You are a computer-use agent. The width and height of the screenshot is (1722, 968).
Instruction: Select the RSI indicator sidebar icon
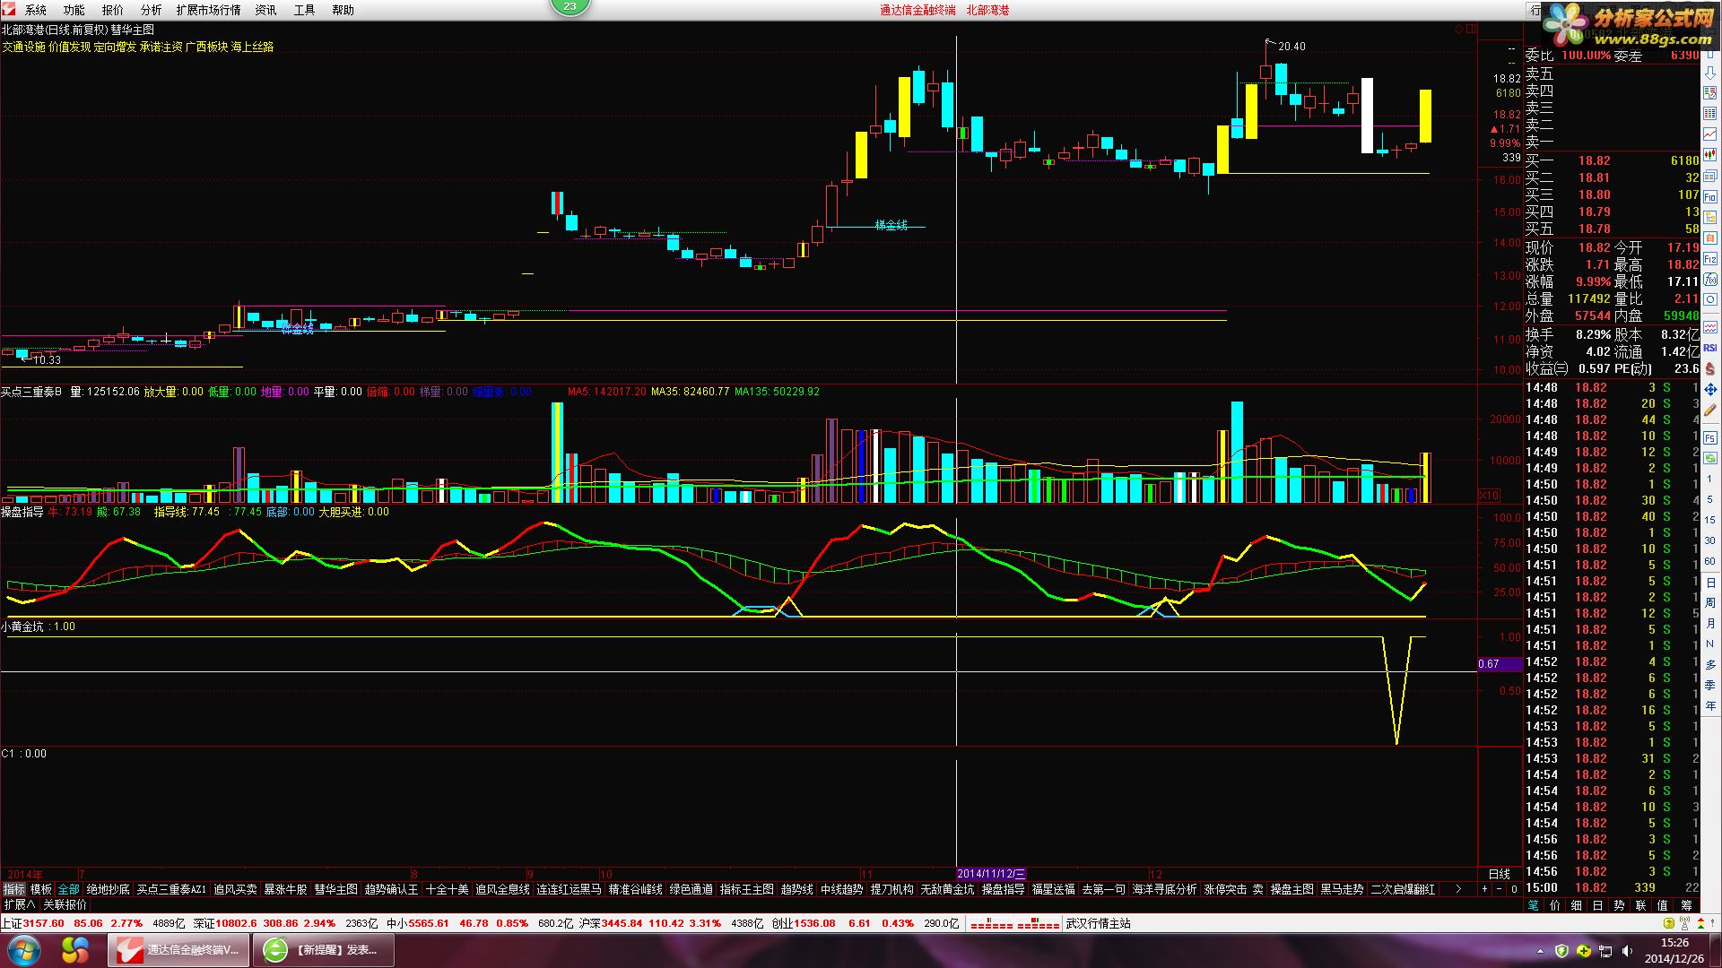pyautogui.click(x=1710, y=348)
